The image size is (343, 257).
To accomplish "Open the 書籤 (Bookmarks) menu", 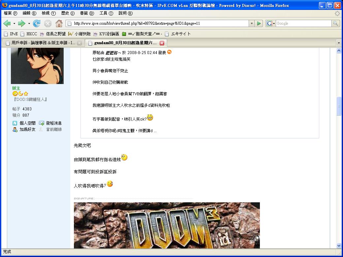I will coord(87,13).
